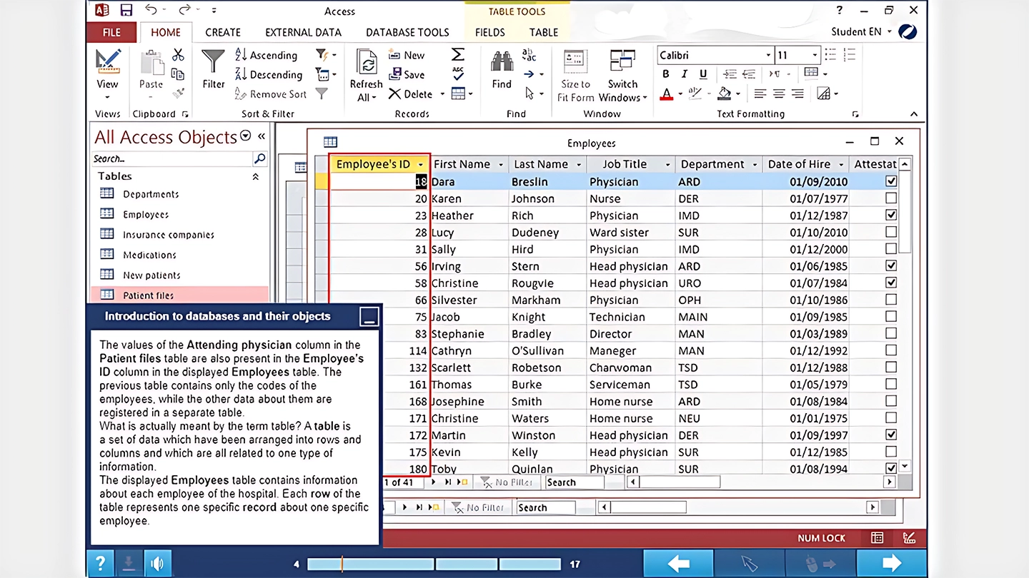Center text alignment in ribbon
The height and width of the screenshot is (578, 1029).
[x=779, y=93]
